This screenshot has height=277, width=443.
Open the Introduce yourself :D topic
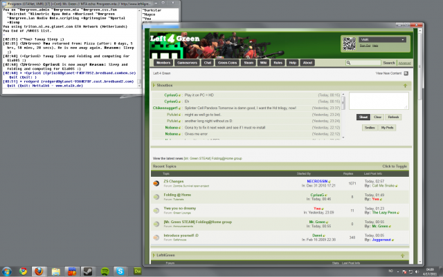click(x=181, y=236)
